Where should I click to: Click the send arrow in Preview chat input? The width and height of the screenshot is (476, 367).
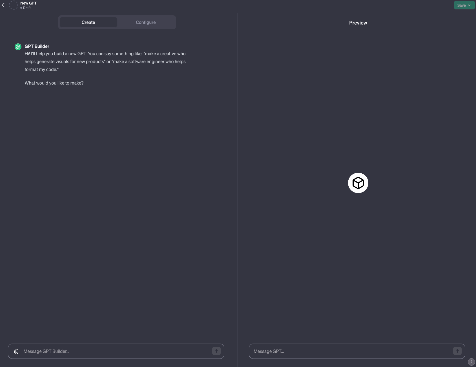point(457,351)
